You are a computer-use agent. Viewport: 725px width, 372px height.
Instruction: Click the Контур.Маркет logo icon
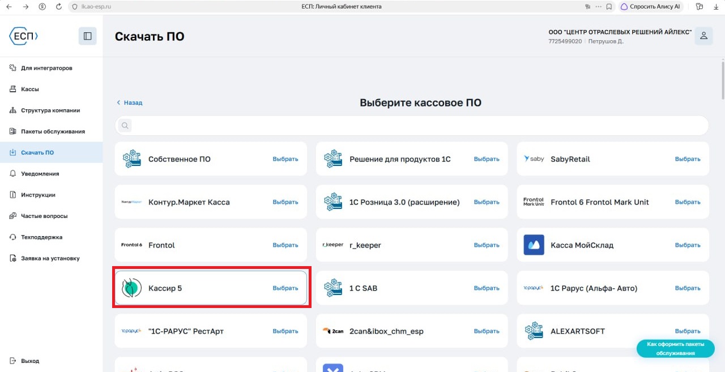(x=131, y=202)
